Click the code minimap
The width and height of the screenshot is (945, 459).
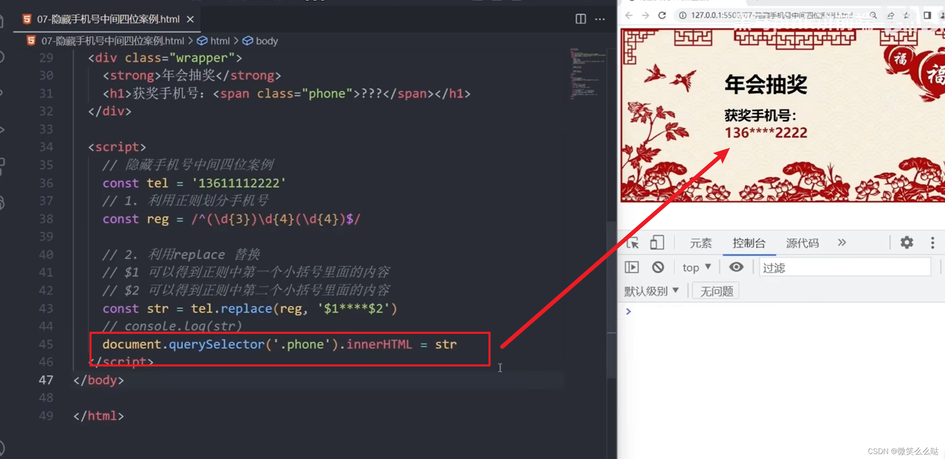coord(587,73)
